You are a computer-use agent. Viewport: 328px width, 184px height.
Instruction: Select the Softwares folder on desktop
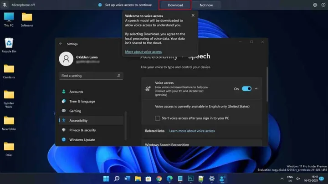(x=27, y=20)
